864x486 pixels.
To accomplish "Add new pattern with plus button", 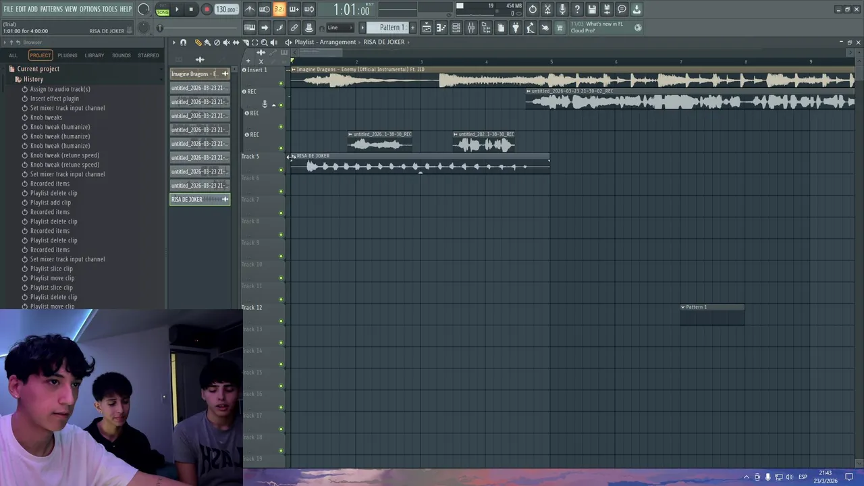I will click(413, 28).
